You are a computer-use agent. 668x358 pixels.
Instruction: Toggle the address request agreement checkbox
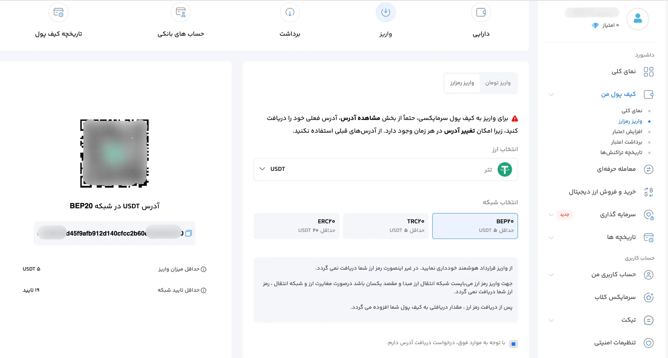click(x=513, y=344)
